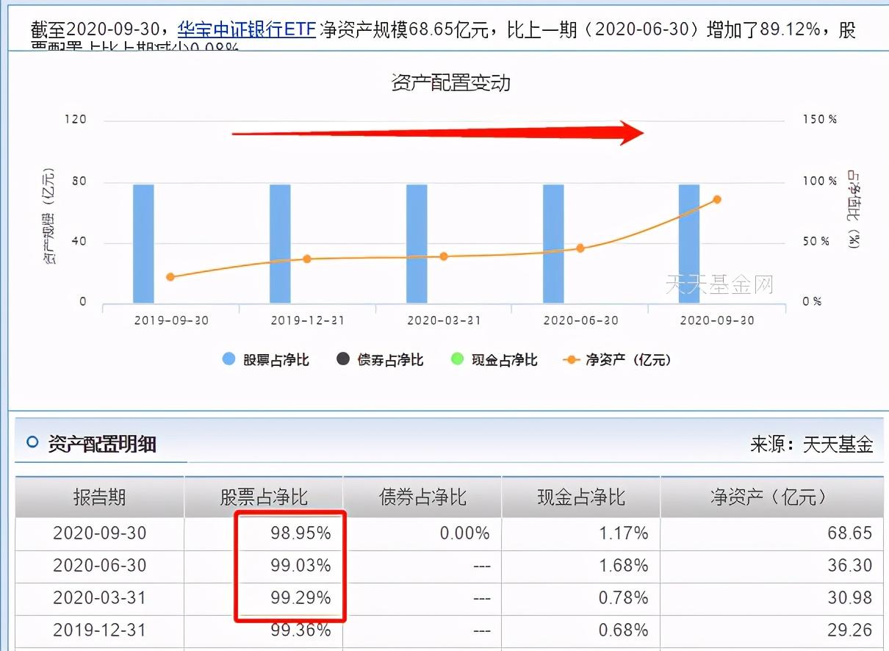Click the 股票占净比 column header

264,497
